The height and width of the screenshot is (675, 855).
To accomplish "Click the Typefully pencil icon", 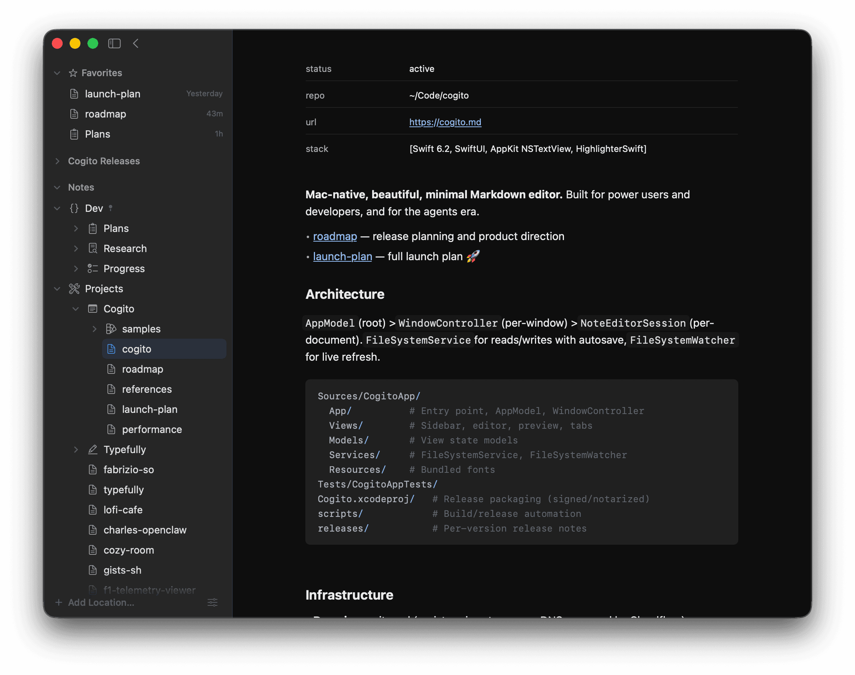I will pyautogui.click(x=92, y=449).
